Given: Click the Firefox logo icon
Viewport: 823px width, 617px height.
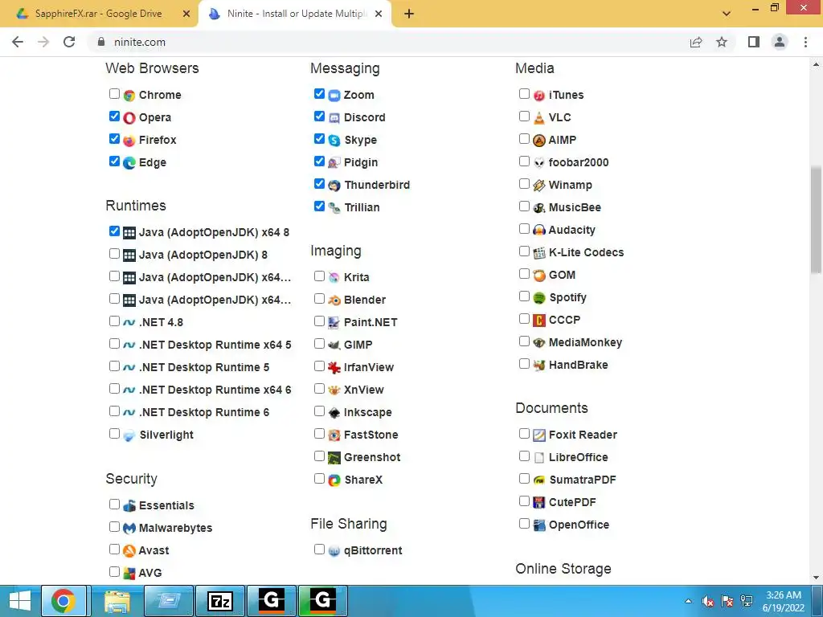Looking at the screenshot, I should click(x=129, y=141).
